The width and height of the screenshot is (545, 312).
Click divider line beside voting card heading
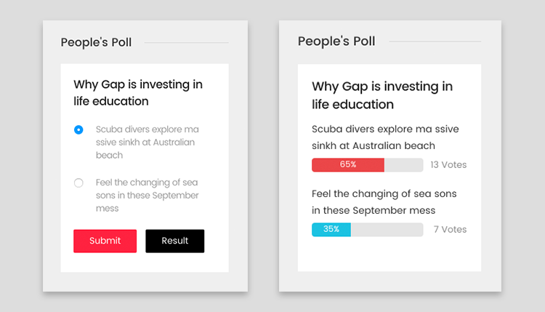186,43
